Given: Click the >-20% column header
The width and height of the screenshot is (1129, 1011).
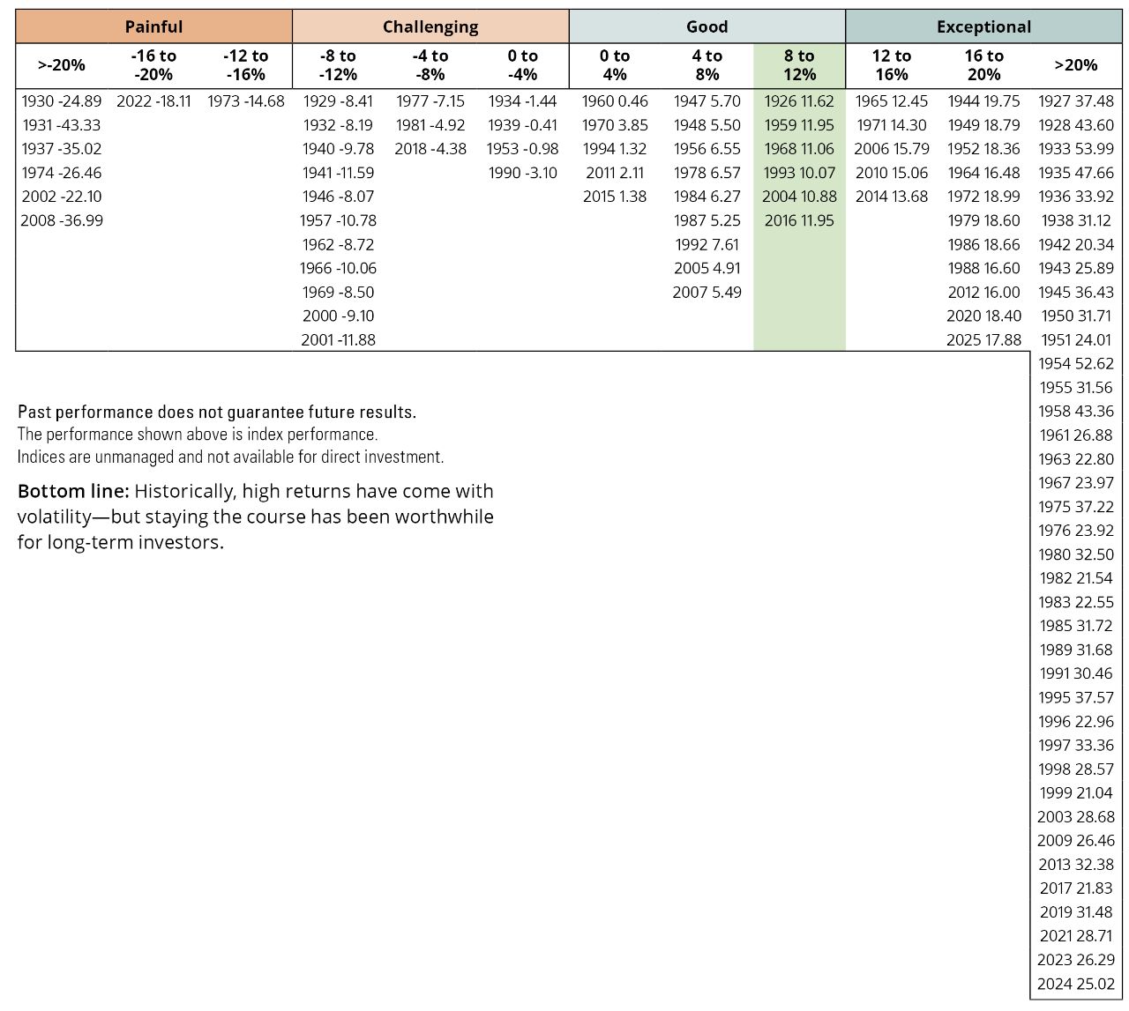Looking at the screenshot, I should 62,65.
